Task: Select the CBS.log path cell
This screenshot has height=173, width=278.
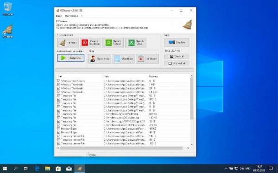Action: [x=121, y=114]
